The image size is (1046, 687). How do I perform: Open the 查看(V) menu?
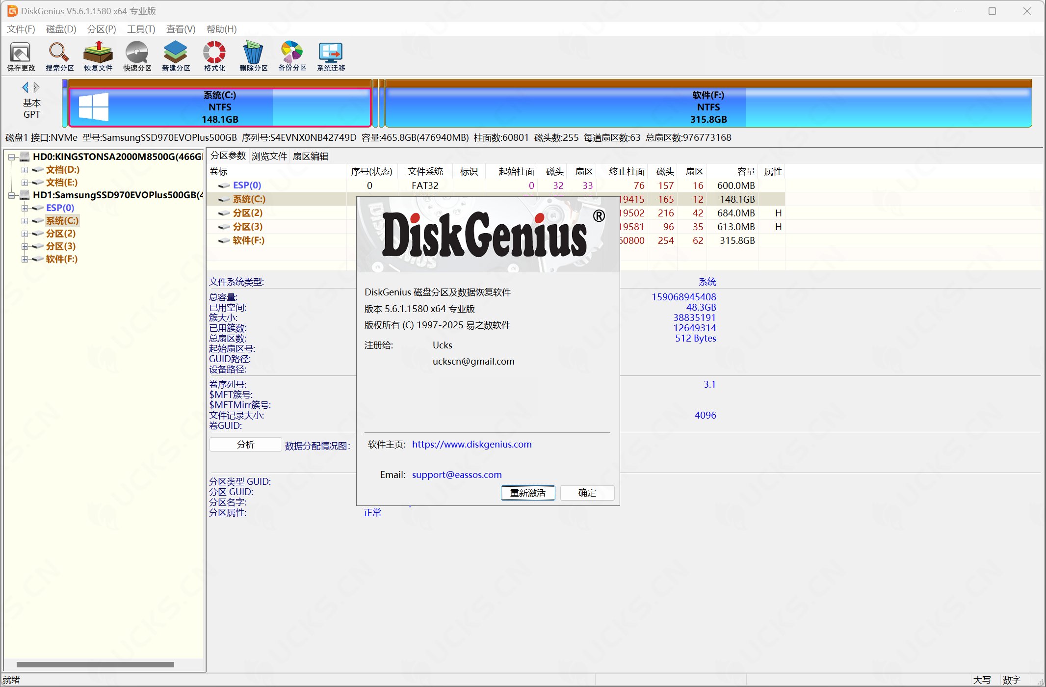(x=181, y=29)
